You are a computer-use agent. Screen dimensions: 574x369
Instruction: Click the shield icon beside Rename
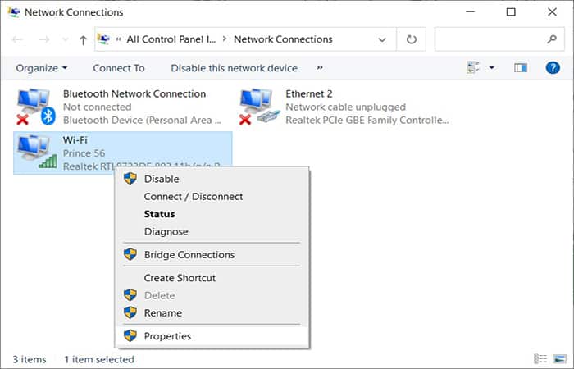[x=130, y=312]
